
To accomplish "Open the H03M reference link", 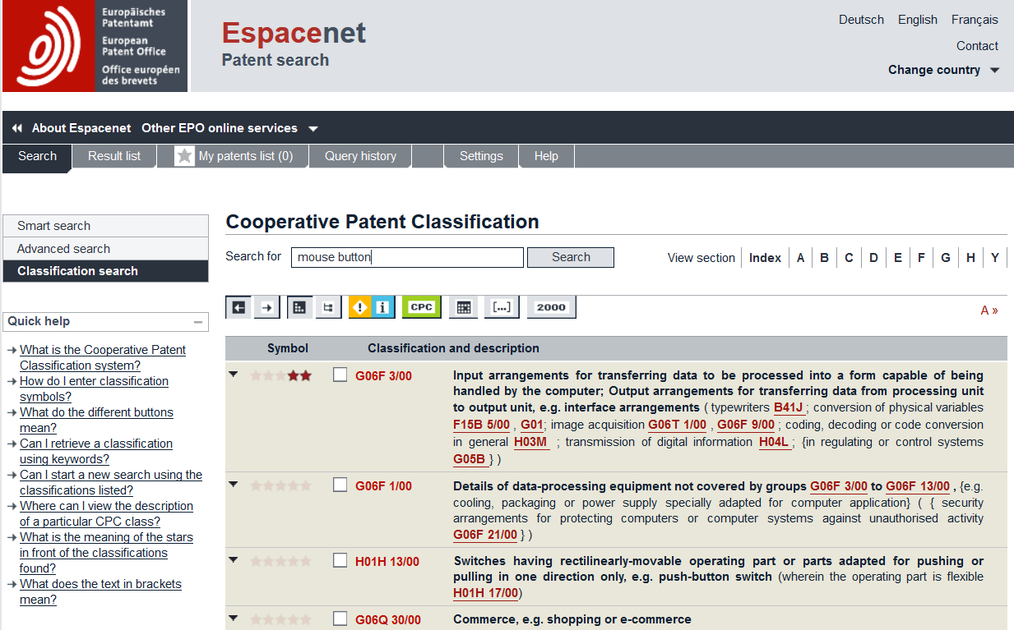I will (x=530, y=442).
